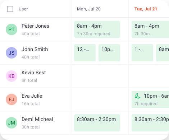Click the Mon, Jul 20 column header
The width and height of the screenshot is (169, 140).
tap(89, 9)
